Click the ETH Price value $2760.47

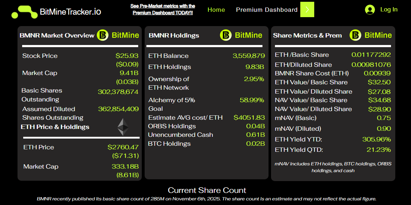click(123, 147)
